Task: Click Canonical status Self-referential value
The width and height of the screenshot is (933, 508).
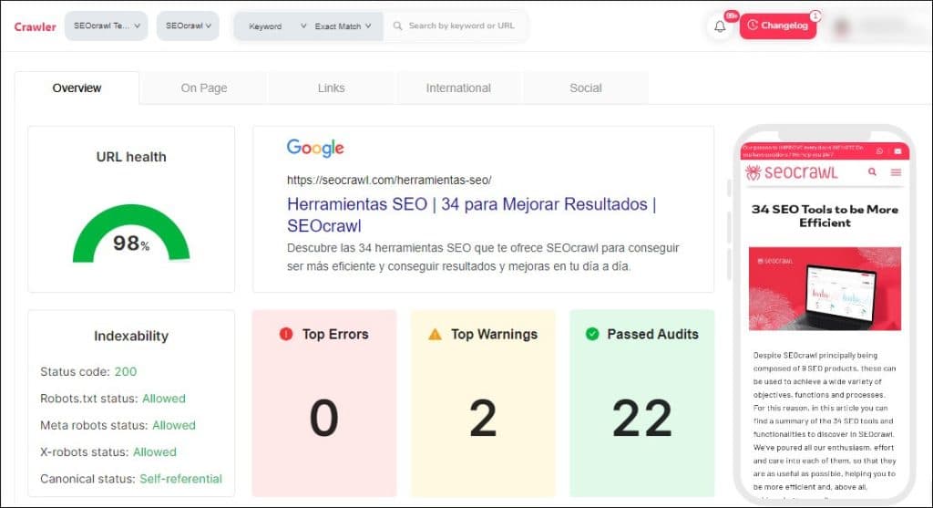Action: 181,479
